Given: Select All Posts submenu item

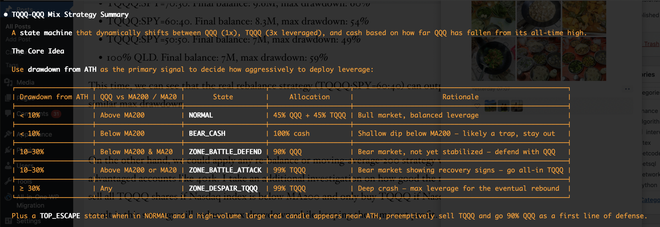Looking at the screenshot, I should (18, 26).
